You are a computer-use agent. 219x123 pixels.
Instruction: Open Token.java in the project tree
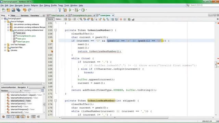tap(21, 39)
